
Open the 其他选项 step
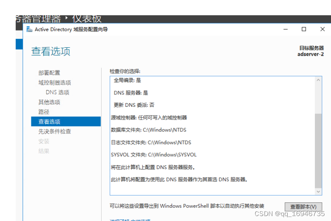coord(49,102)
